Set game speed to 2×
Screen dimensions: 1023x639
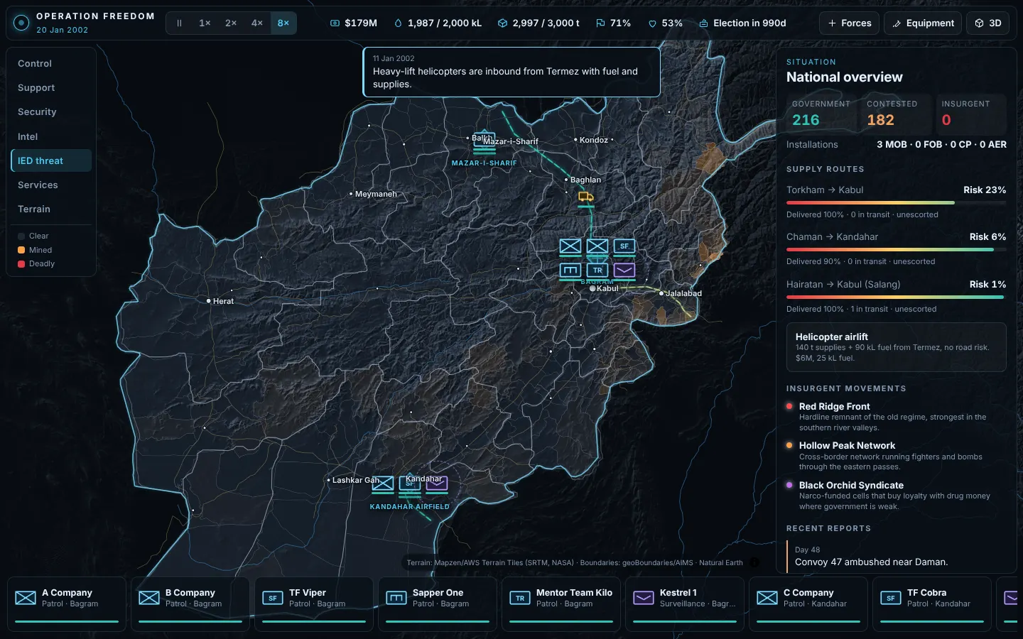(231, 23)
